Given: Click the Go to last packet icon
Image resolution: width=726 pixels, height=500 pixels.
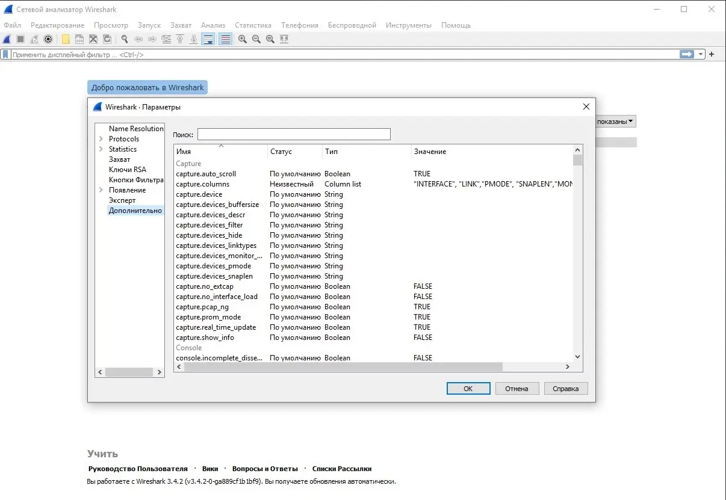Looking at the screenshot, I should (194, 39).
